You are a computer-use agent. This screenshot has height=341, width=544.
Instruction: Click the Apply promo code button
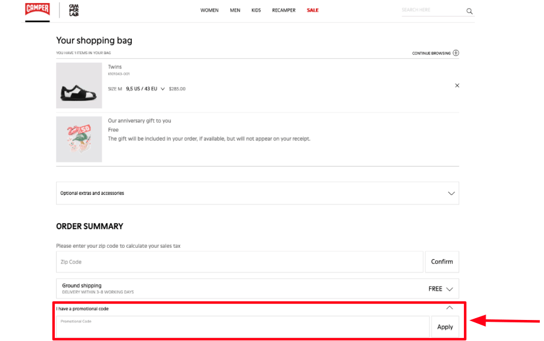tap(445, 327)
